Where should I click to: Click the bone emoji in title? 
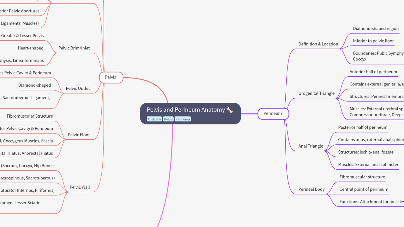pyautogui.click(x=229, y=110)
